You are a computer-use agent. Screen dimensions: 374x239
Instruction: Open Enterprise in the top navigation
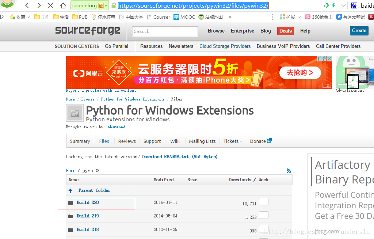click(x=243, y=31)
